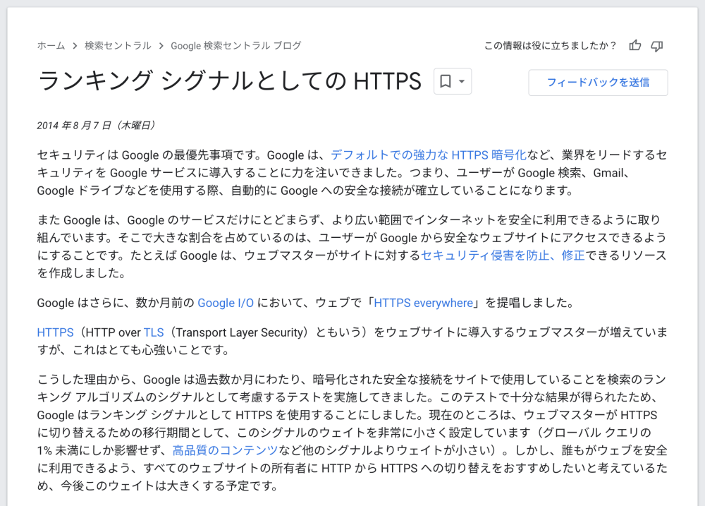Click the article title ランキング シグナルとしての HTTPS

pos(230,81)
